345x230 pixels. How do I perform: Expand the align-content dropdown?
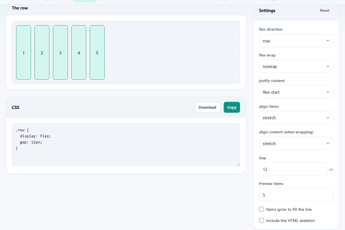click(296, 143)
